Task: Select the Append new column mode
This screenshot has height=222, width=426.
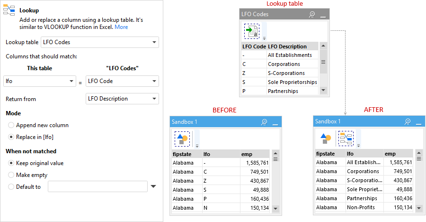Action: tap(11, 125)
